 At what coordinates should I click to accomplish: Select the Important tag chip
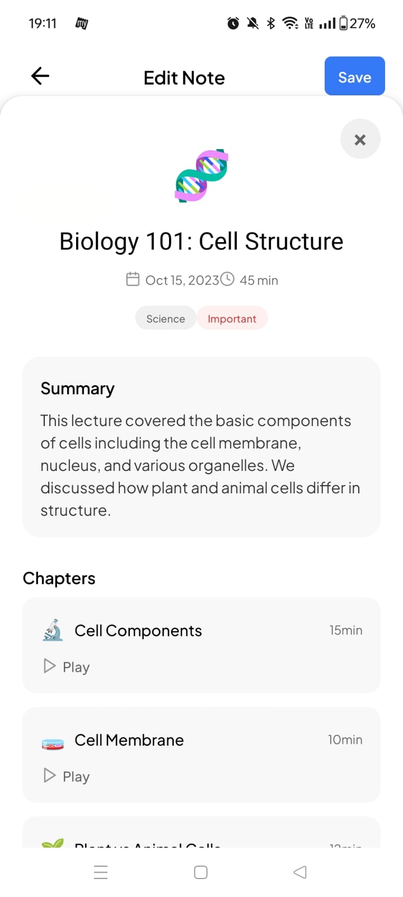click(x=232, y=318)
